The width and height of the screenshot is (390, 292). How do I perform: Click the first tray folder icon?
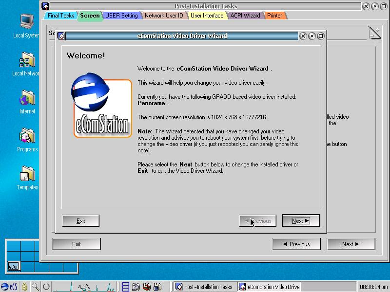point(136,287)
